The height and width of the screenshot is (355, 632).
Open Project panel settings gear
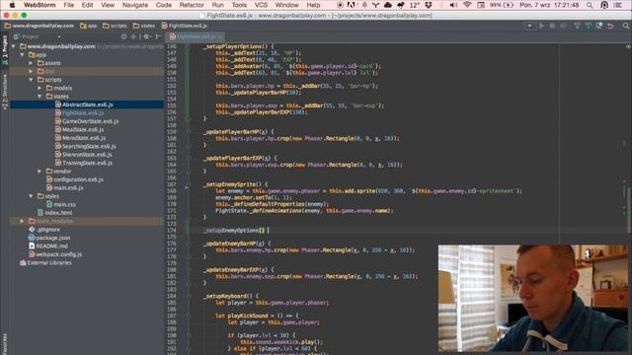pyautogui.click(x=147, y=36)
